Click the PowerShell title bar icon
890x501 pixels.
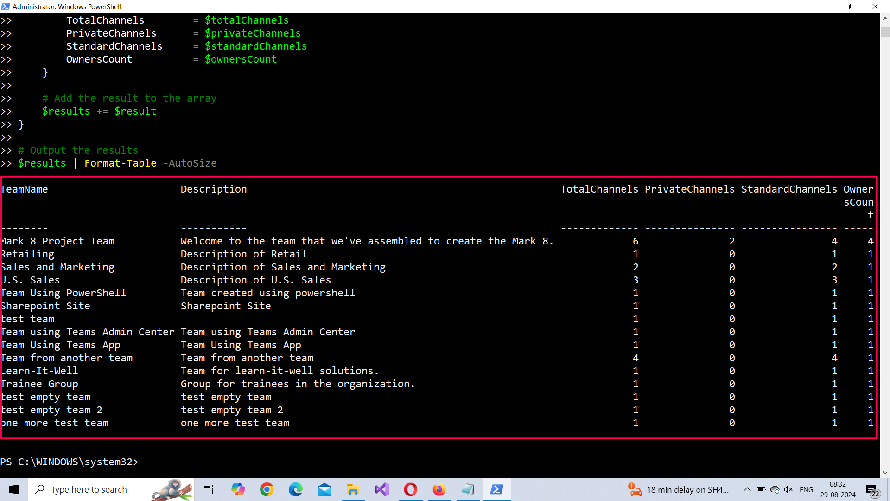click(6, 6)
